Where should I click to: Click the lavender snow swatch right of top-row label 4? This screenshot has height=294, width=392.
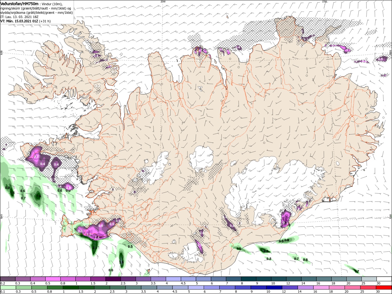(173, 279)
